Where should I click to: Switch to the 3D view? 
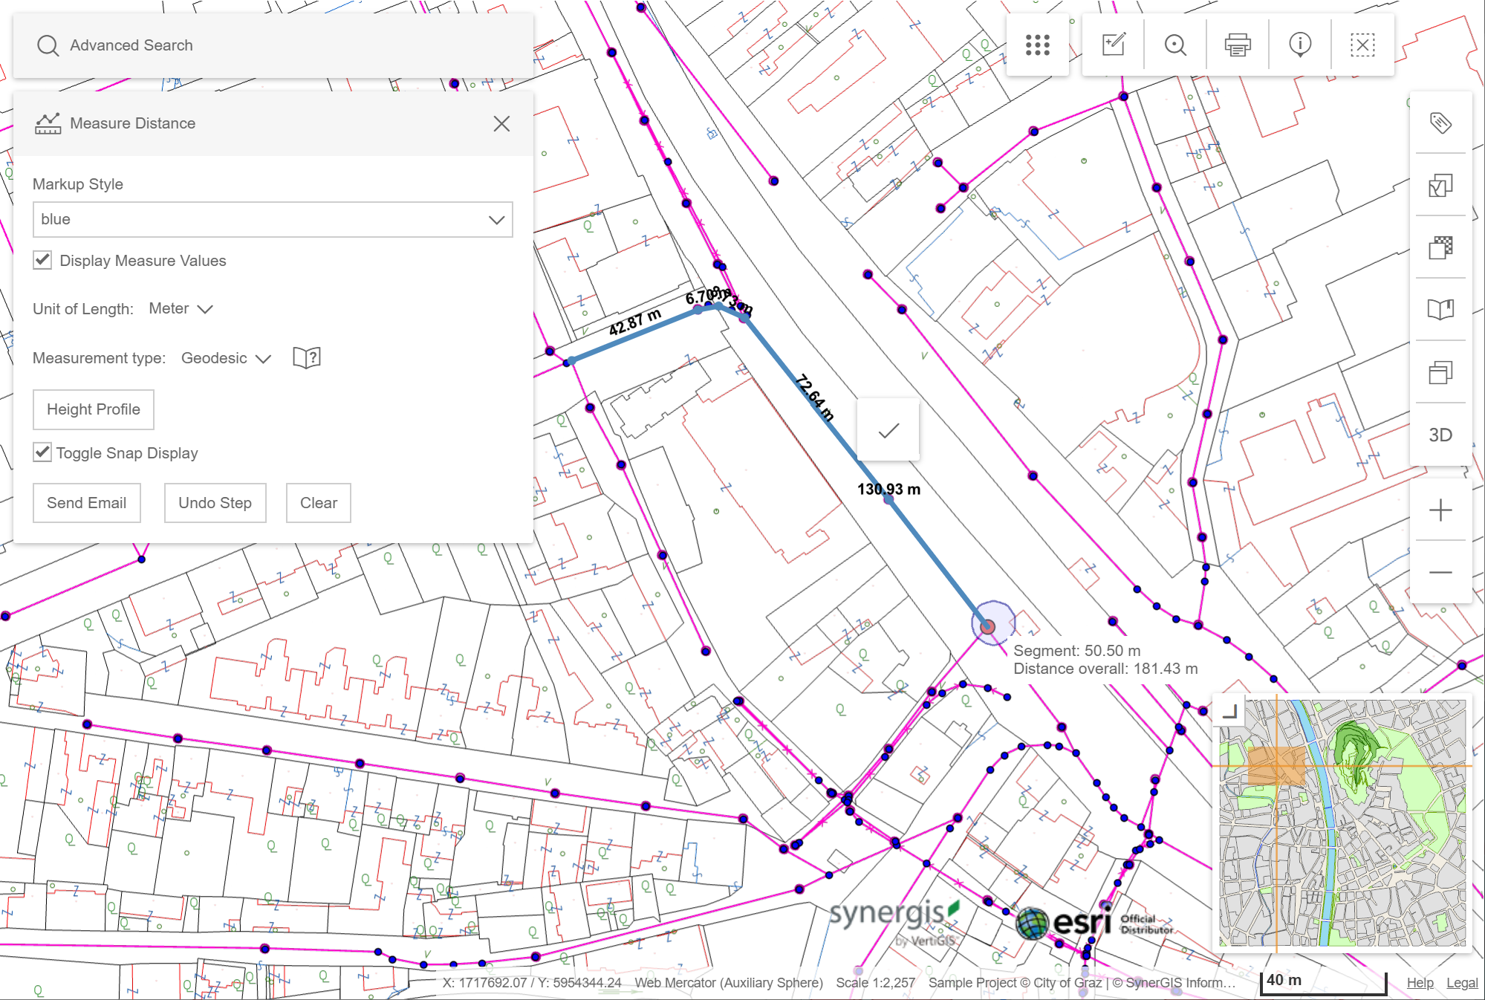1440,435
